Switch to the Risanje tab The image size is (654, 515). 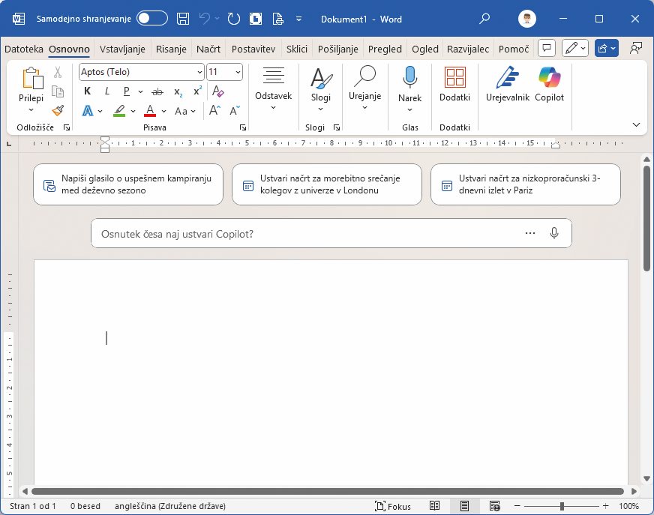(171, 49)
